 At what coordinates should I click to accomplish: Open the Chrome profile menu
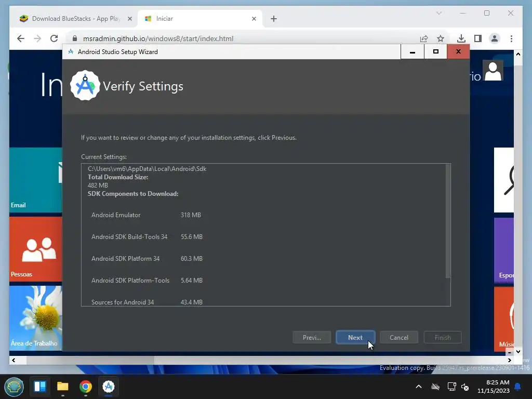coord(495,38)
